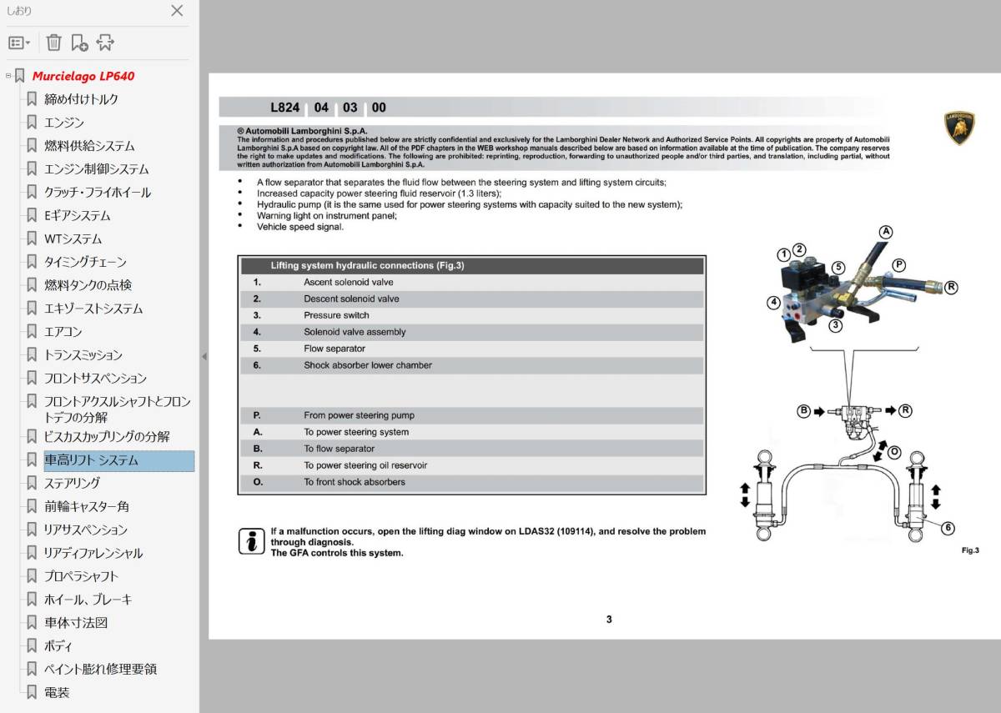Go to エンジン制御システム bookmark
Image resolution: width=1001 pixels, height=713 pixels.
(x=97, y=169)
